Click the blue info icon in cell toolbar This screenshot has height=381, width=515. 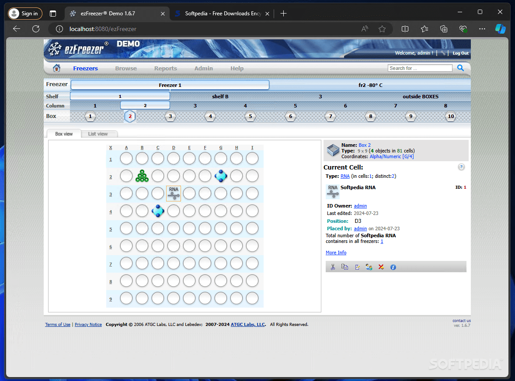click(x=393, y=267)
